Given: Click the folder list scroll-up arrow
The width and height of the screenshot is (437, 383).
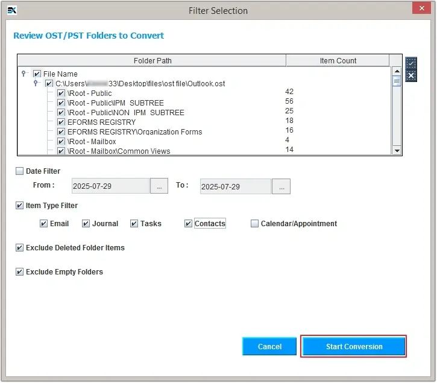Looking at the screenshot, I should [x=397, y=71].
